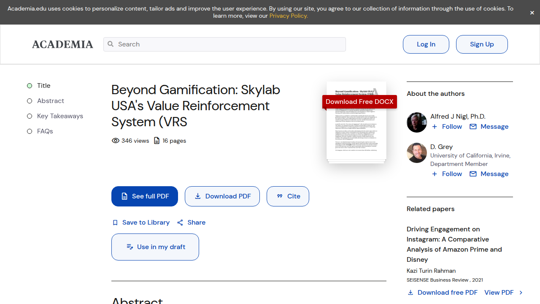Open Kazi Turin Rahman author link
Screen dimensions: 540x304
click(431, 271)
